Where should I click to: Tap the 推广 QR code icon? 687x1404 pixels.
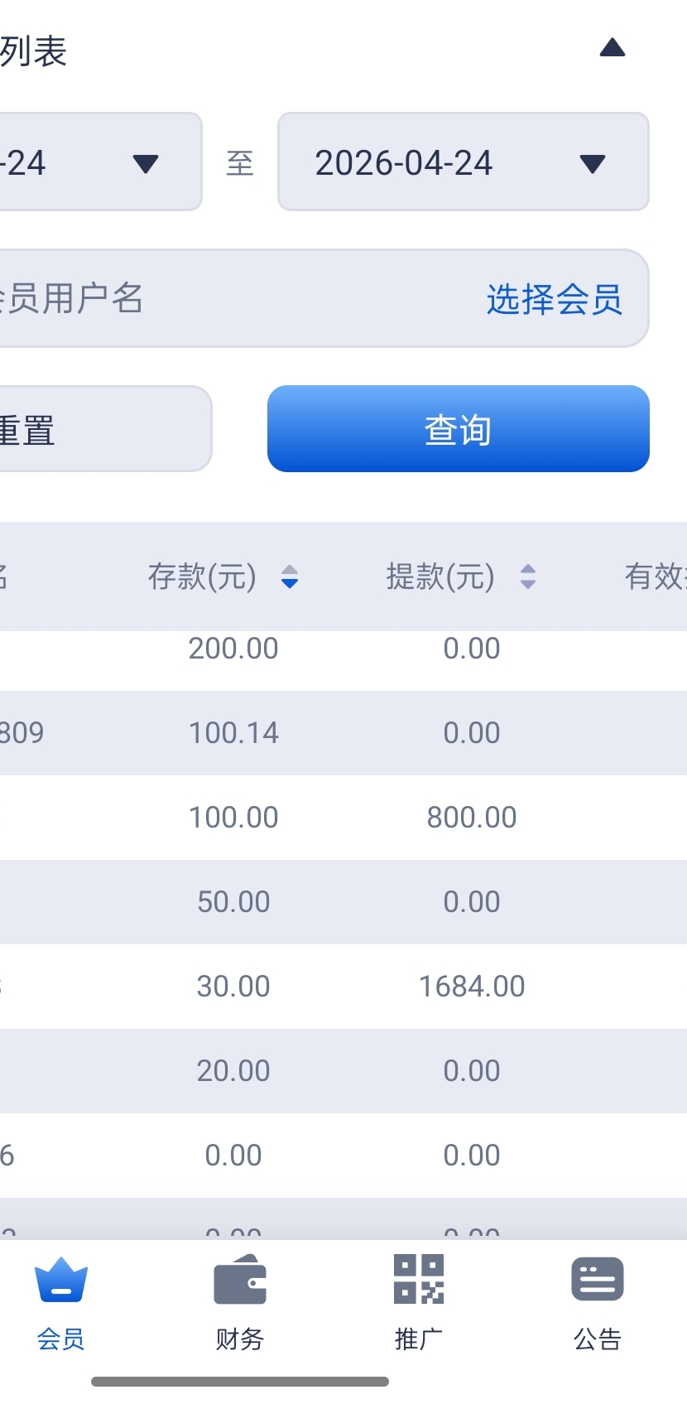[419, 1279]
